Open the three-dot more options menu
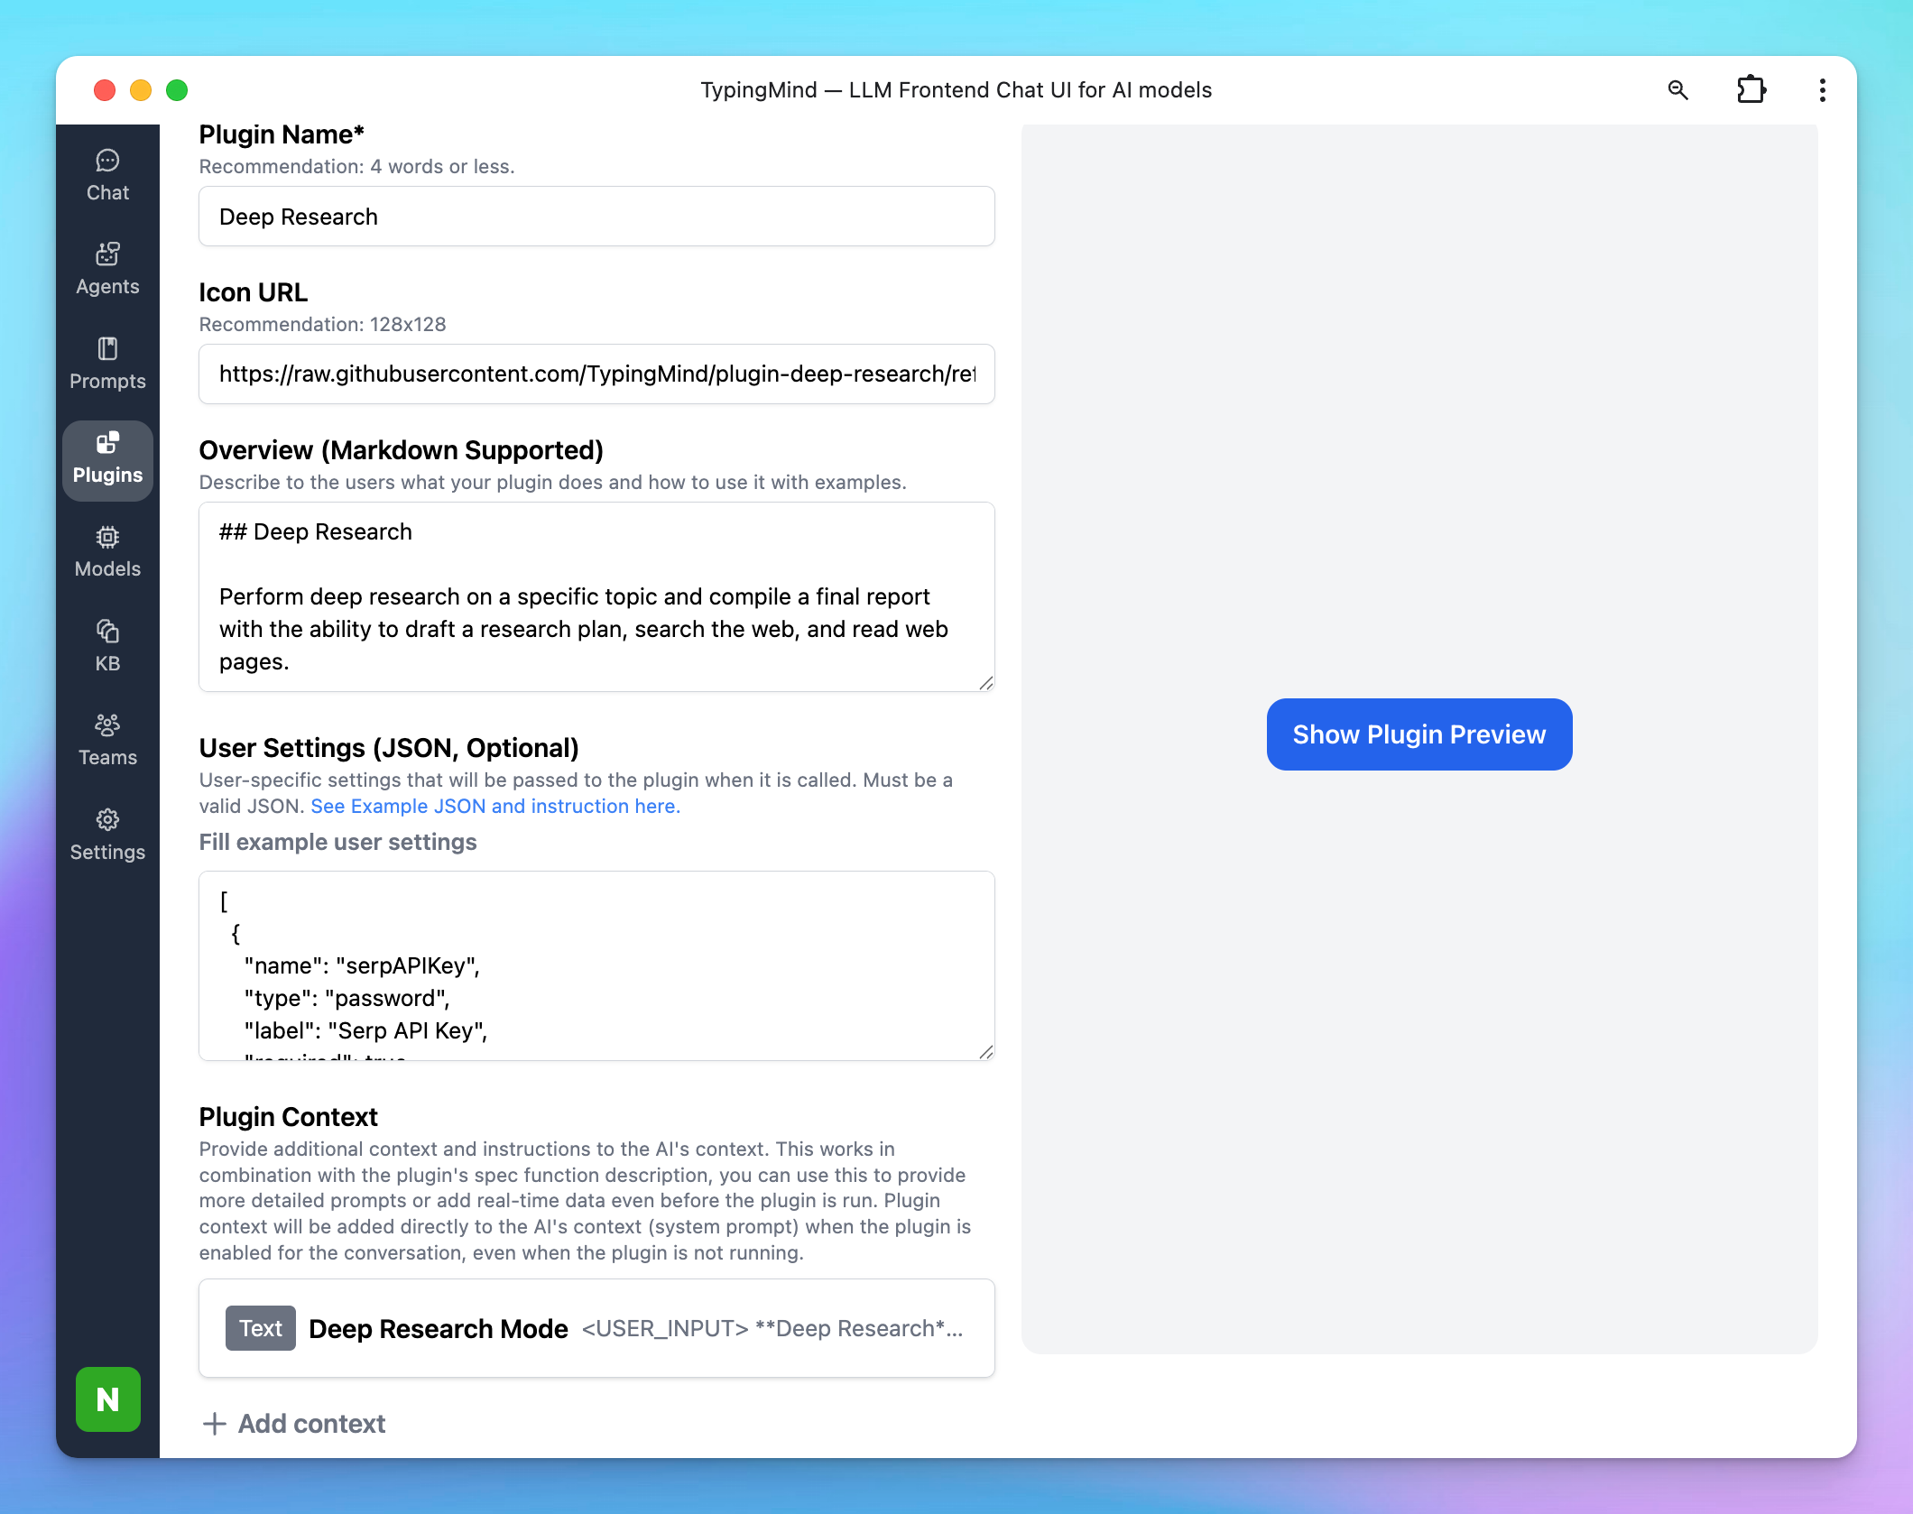The image size is (1913, 1514). click(x=1822, y=90)
